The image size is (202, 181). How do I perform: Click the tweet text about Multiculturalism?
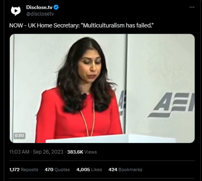click(x=81, y=25)
